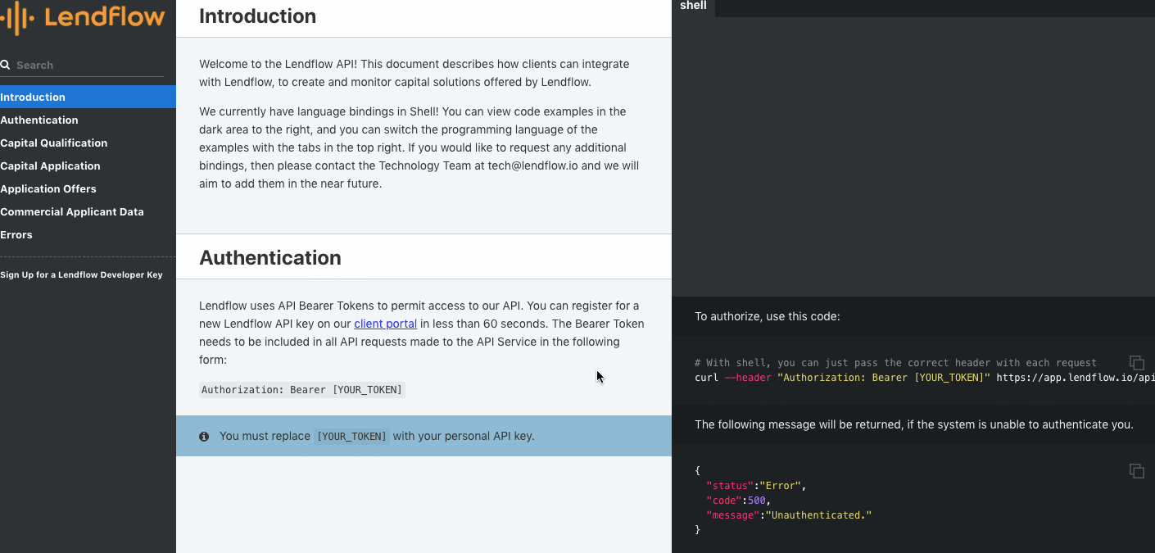1155x553 pixels.
Task: Open Capital Application in sidebar
Action: tap(88, 165)
